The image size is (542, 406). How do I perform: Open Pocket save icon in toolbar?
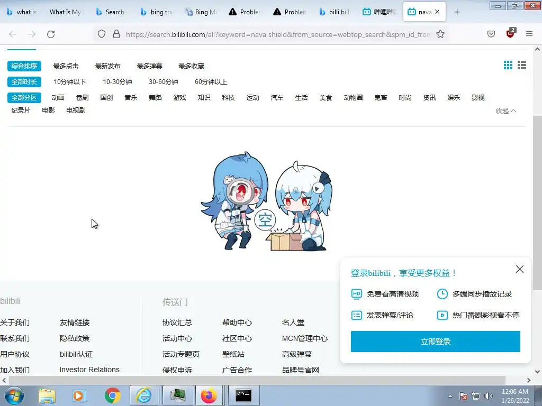click(491, 34)
